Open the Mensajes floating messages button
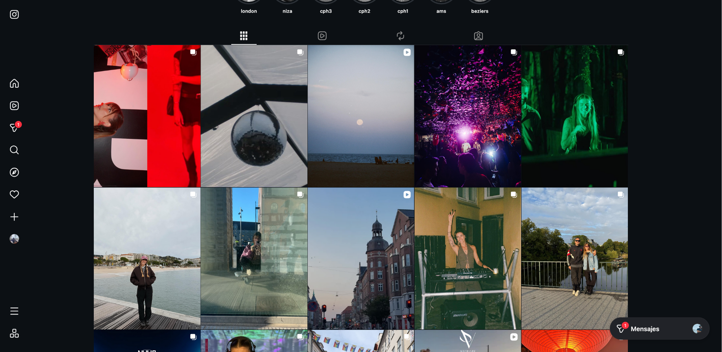Viewport: 722px width, 352px height. click(x=660, y=329)
